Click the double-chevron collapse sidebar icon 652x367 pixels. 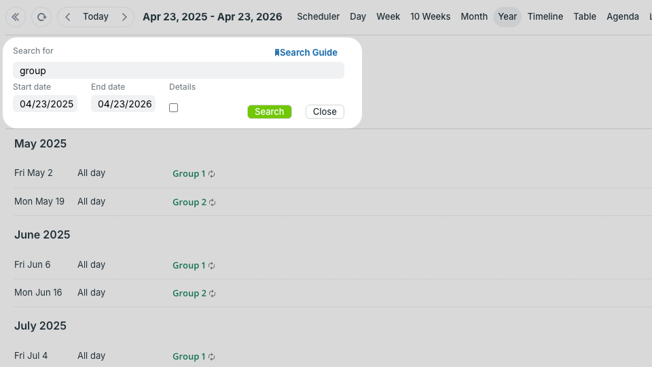point(16,17)
